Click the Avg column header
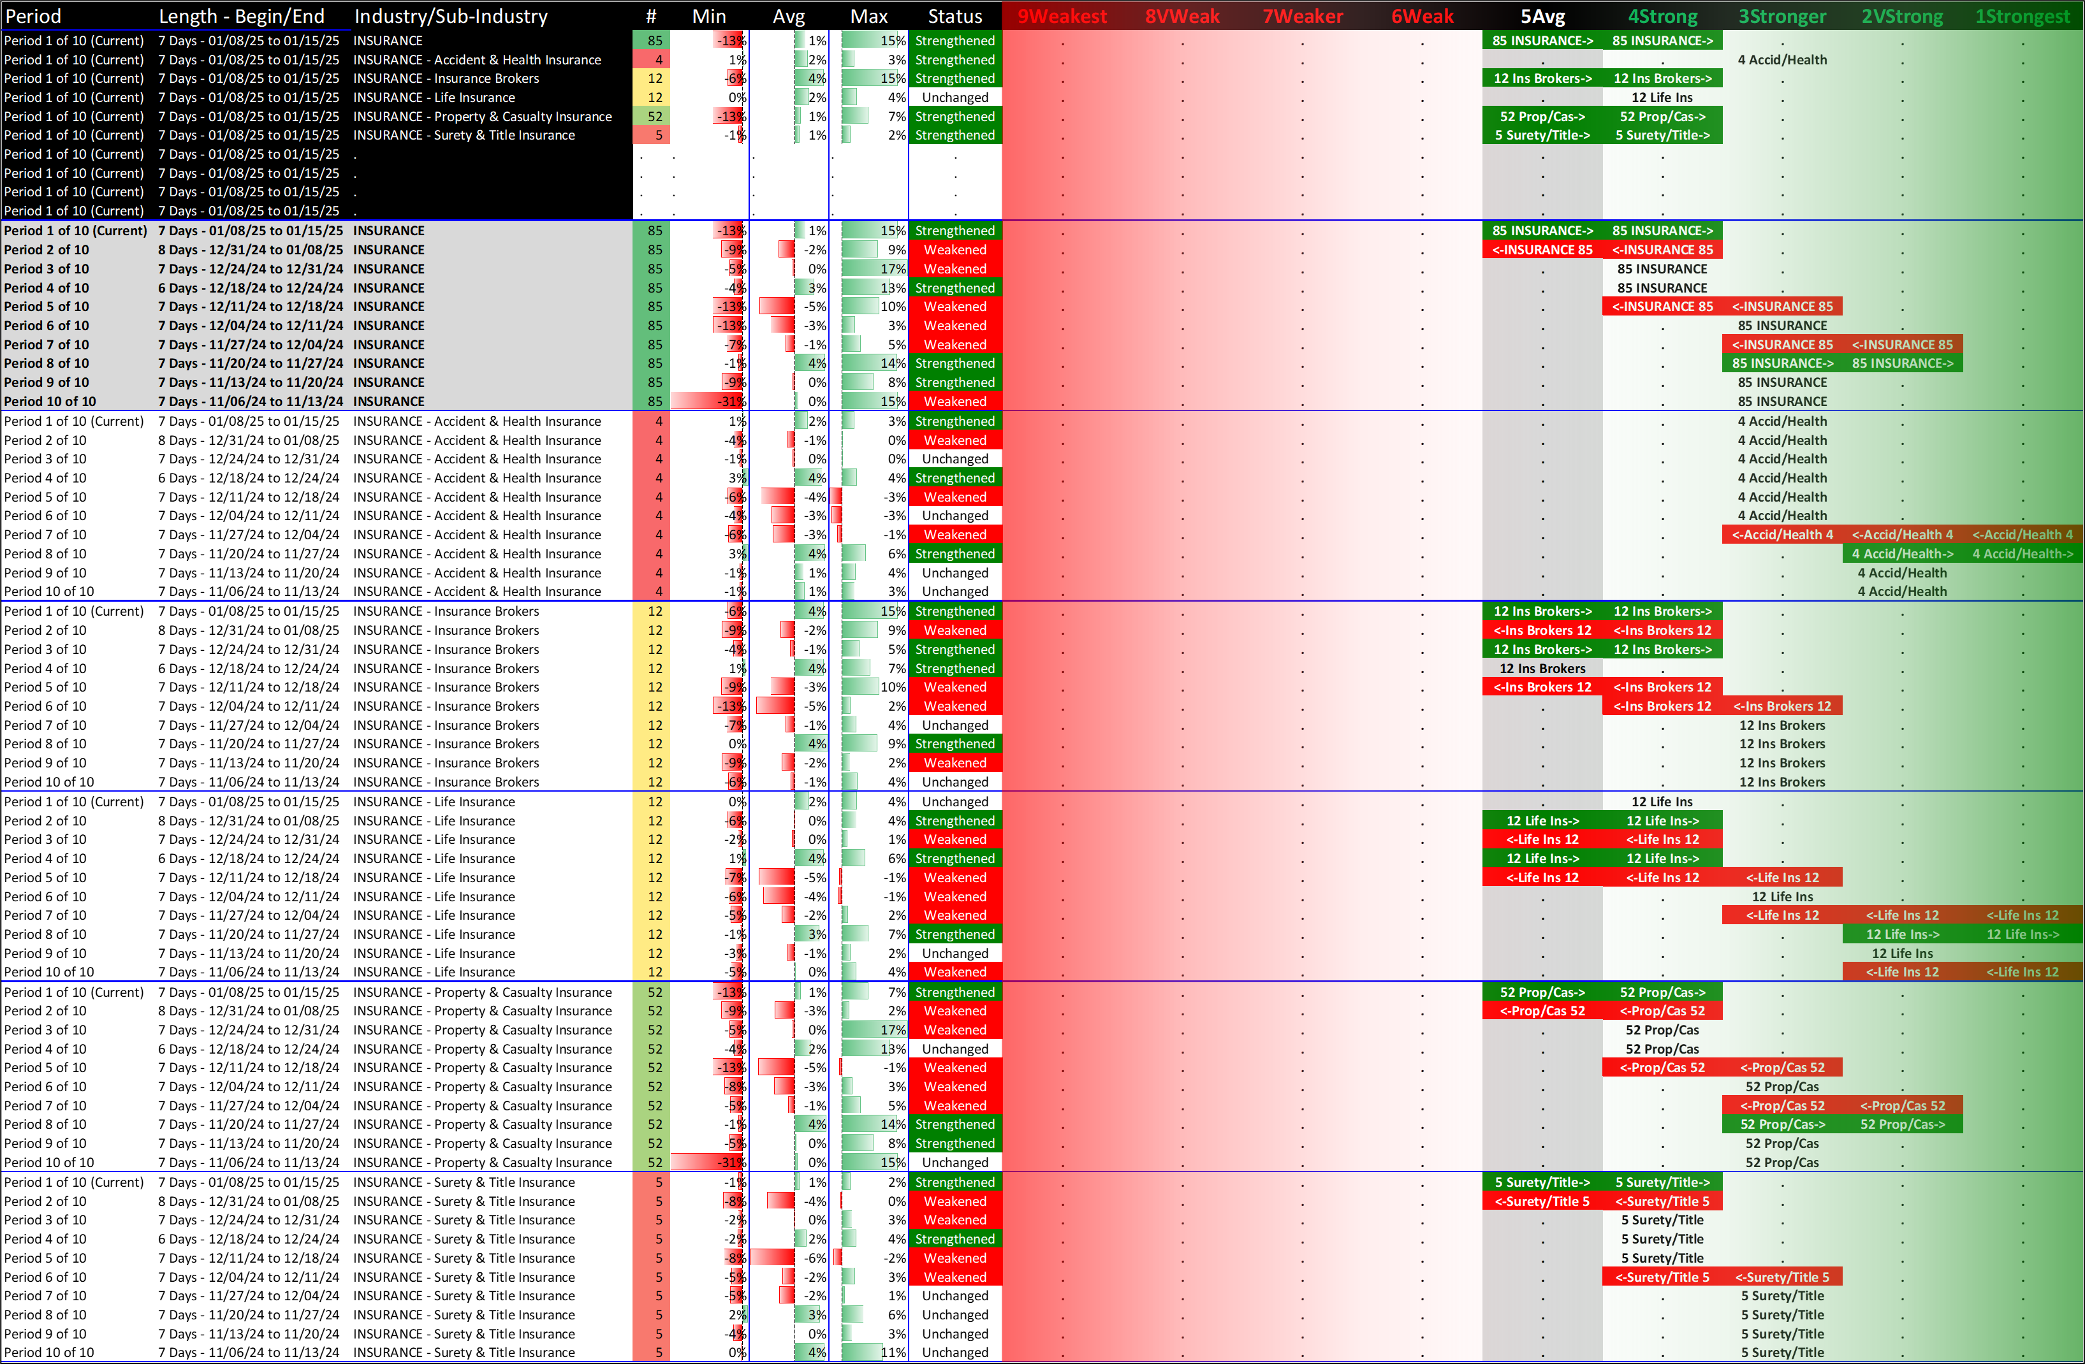 789,16
